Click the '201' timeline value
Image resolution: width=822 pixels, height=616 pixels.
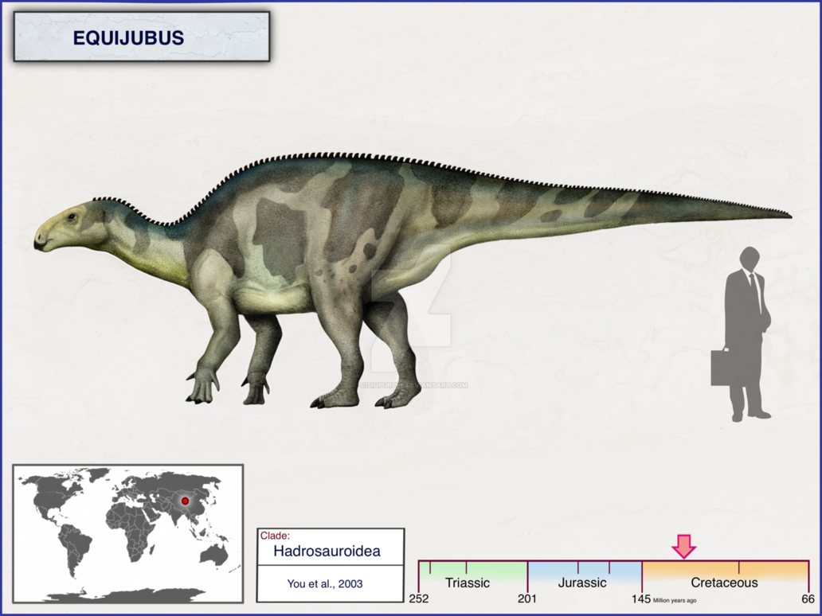527,598
